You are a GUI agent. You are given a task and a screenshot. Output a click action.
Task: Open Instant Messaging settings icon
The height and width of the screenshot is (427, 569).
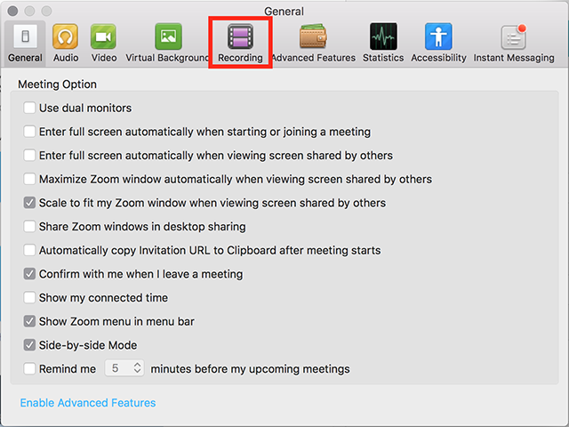[x=514, y=37]
